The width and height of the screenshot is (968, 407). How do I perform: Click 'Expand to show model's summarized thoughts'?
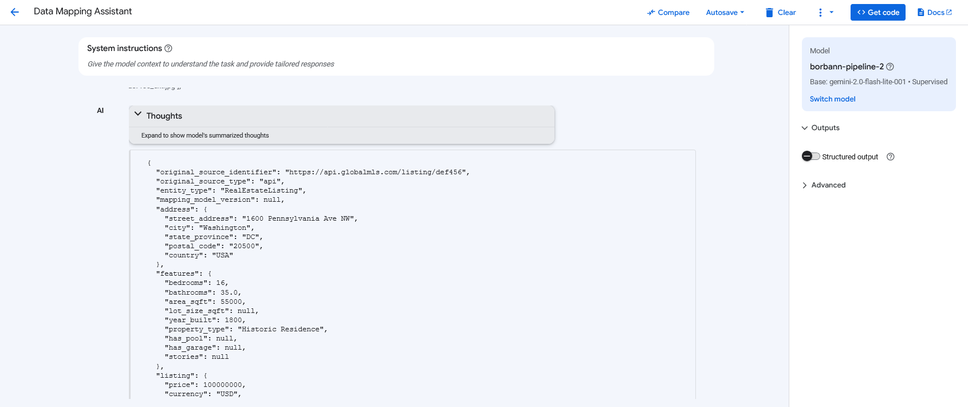205,136
